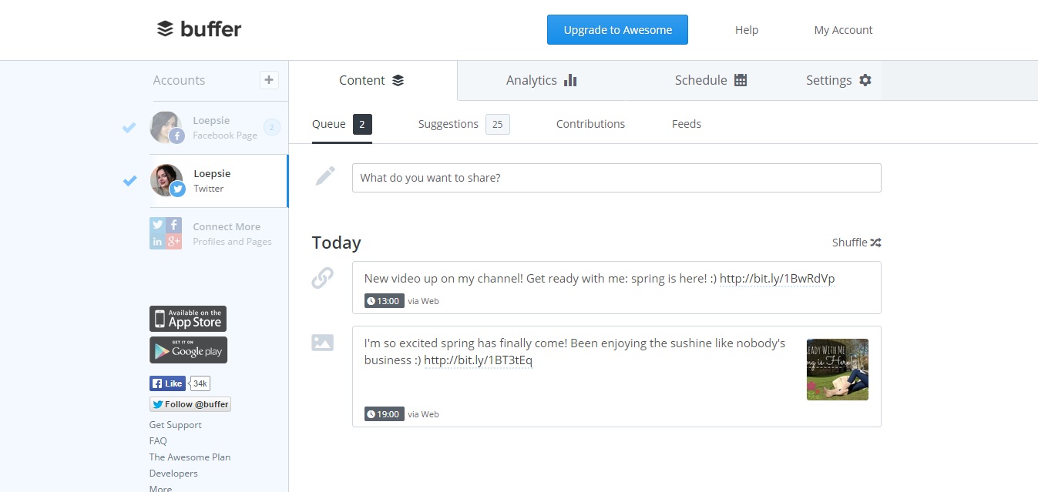1038x492 pixels.
Task: Click the plus icon to add an account
Action: (268, 79)
